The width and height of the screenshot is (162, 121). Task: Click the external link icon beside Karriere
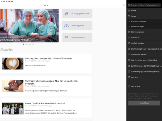(129, 77)
